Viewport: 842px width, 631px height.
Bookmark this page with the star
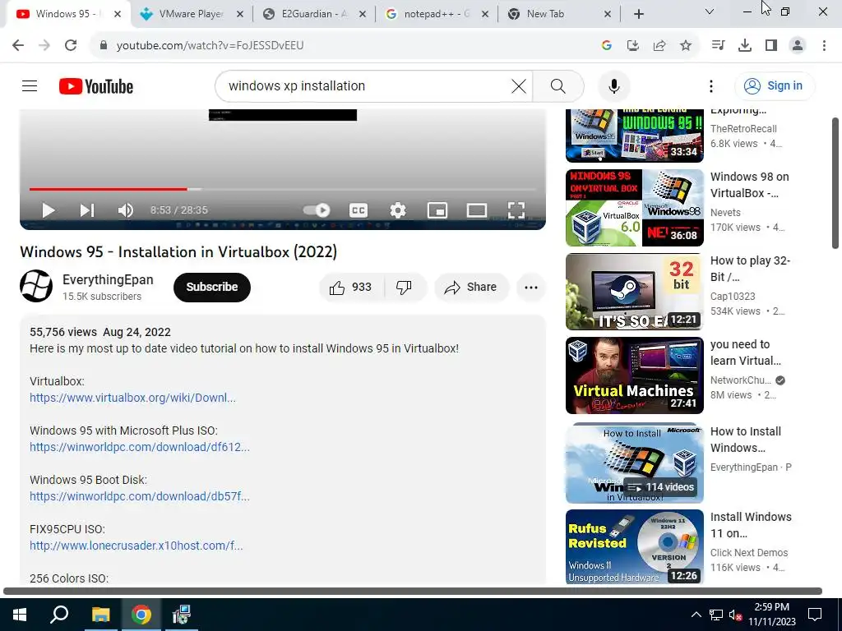click(686, 46)
